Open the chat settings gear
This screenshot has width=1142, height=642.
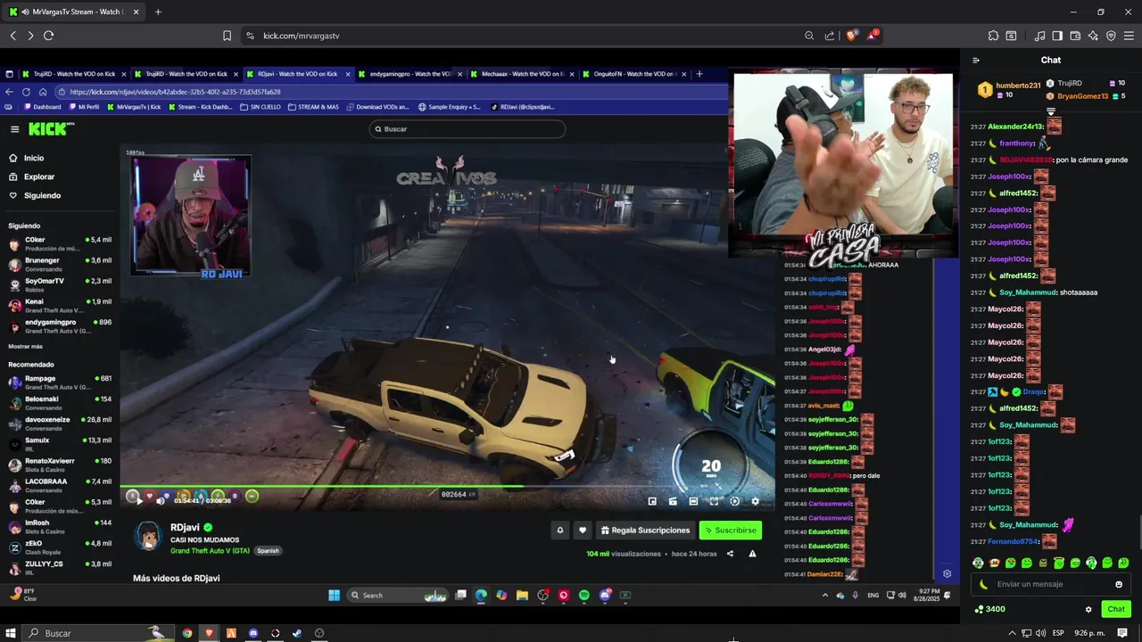pos(1088,609)
